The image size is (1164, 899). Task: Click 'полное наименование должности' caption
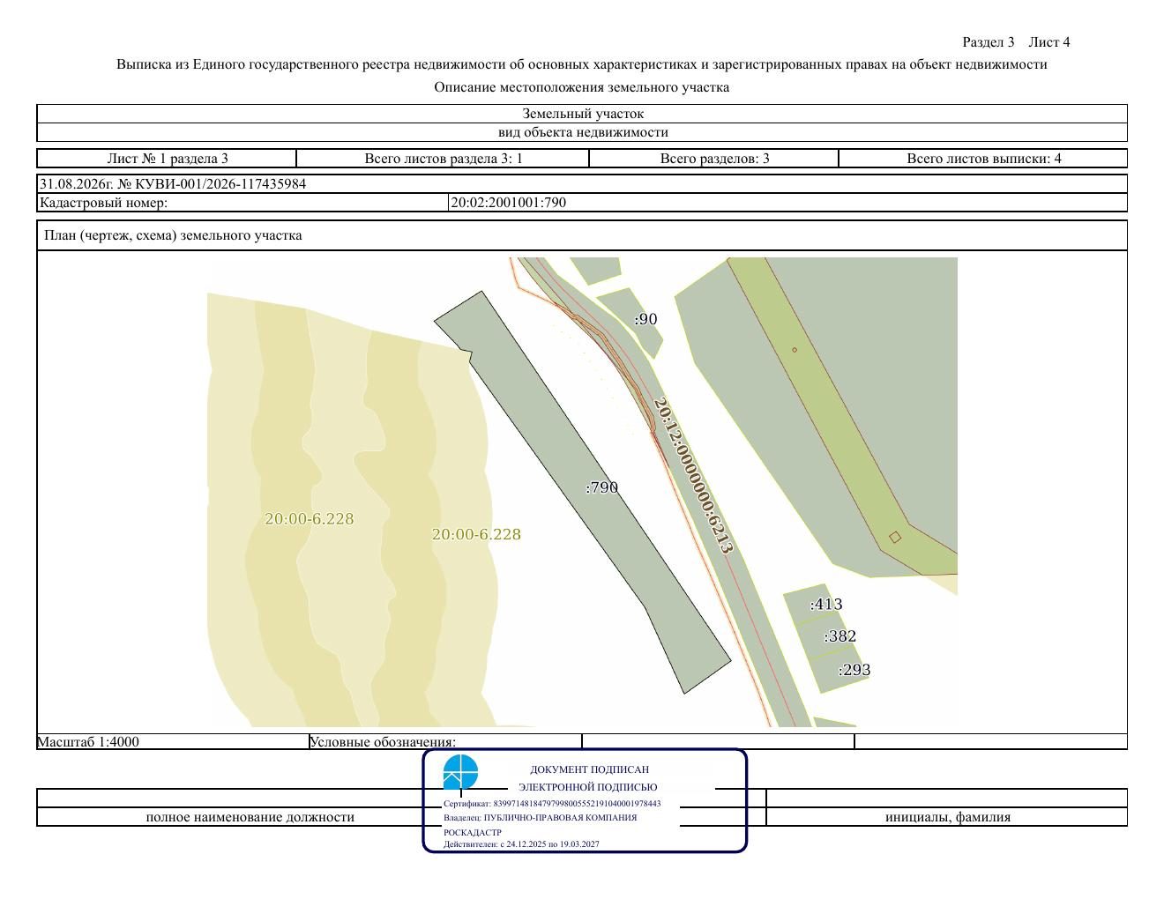(250, 817)
